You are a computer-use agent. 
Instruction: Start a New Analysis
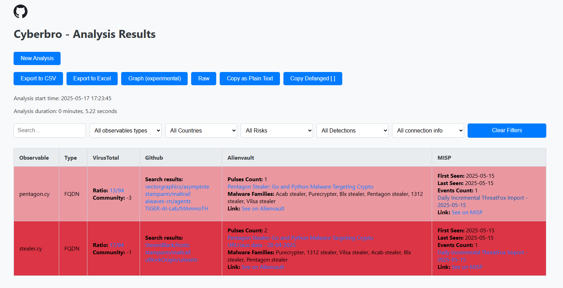pyautogui.click(x=37, y=58)
